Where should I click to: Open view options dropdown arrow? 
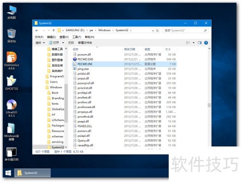click(x=194, y=43)
